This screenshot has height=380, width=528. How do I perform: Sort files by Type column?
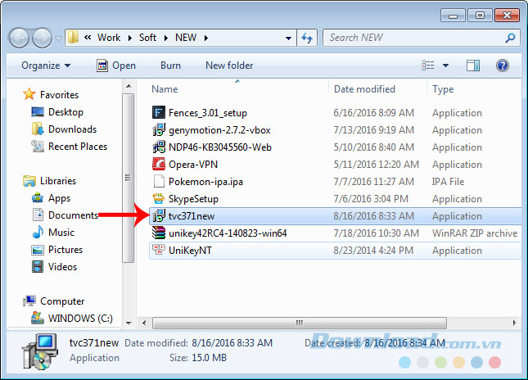click(x=443, y=89)
